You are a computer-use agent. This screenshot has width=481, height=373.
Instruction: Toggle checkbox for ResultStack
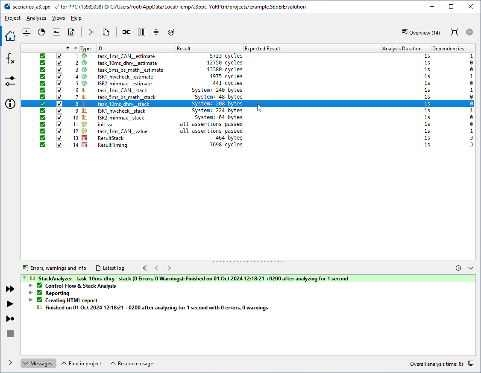(59, 138)
